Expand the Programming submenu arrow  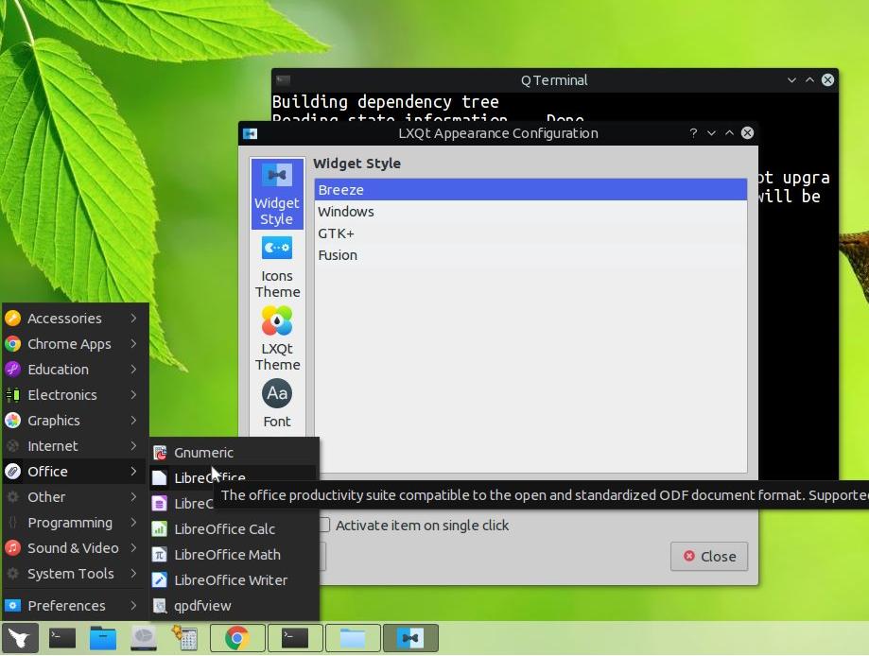click(133, 522)
